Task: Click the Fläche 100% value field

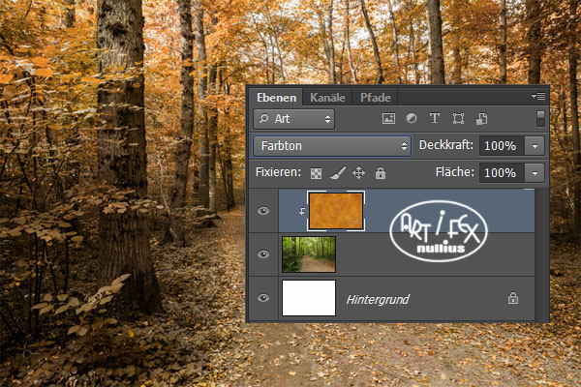Action: (x=502, y=172)
